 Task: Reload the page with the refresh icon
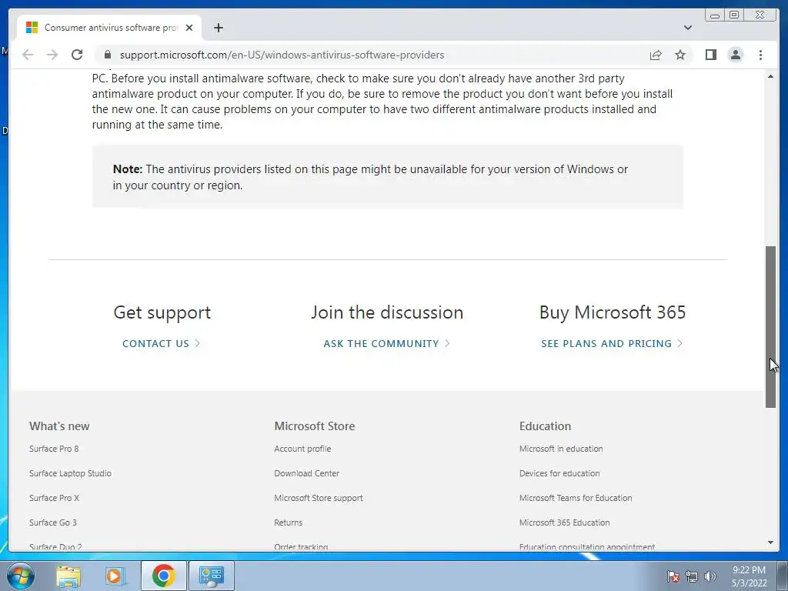pyautogui.click(x=77, y=55)
